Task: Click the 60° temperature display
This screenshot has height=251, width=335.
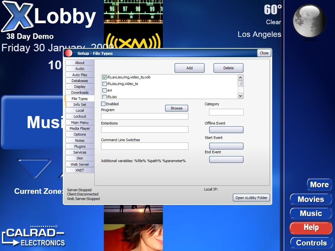Action: (x=273, y=10)
